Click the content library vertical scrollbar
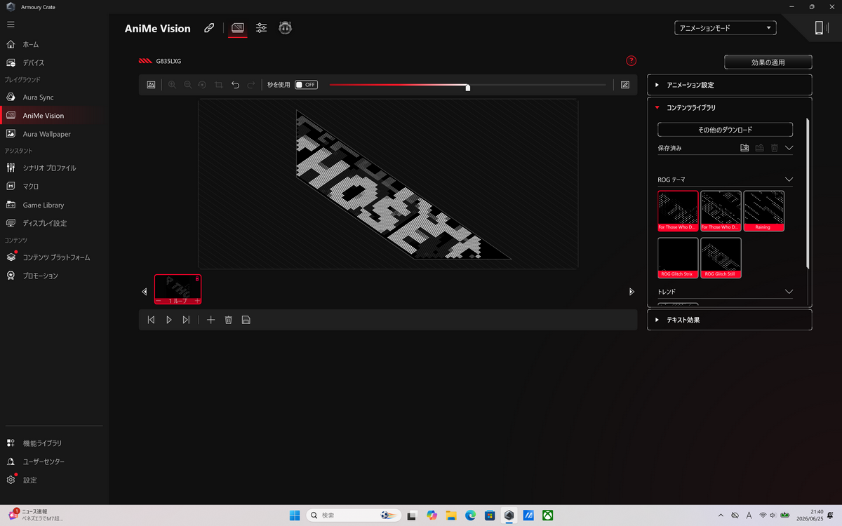 pos(808,193)
